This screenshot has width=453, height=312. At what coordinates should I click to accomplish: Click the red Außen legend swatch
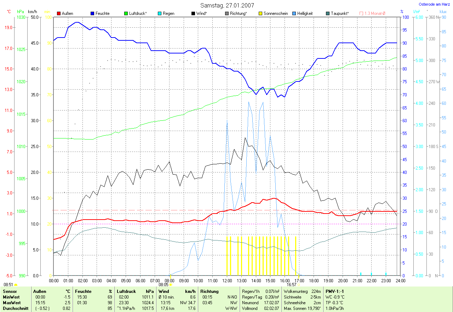pos(59,13)
